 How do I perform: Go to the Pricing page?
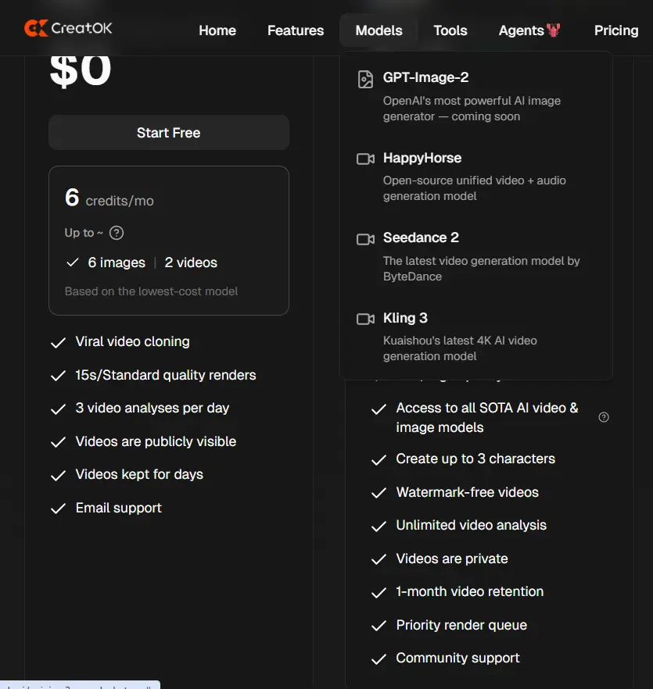coord(616,30)
